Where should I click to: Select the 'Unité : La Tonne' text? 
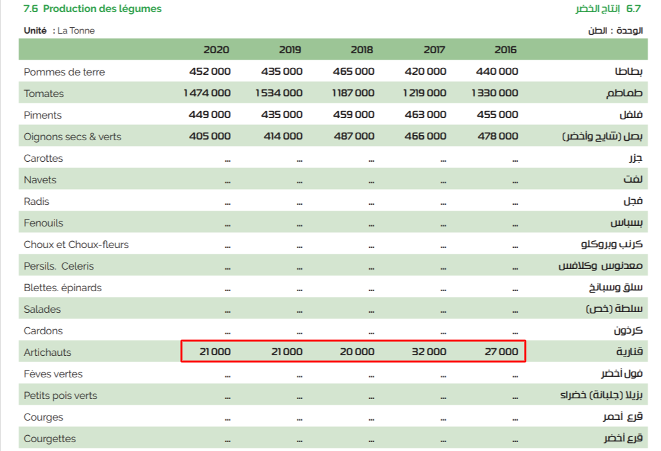click(x=59, y=30)
